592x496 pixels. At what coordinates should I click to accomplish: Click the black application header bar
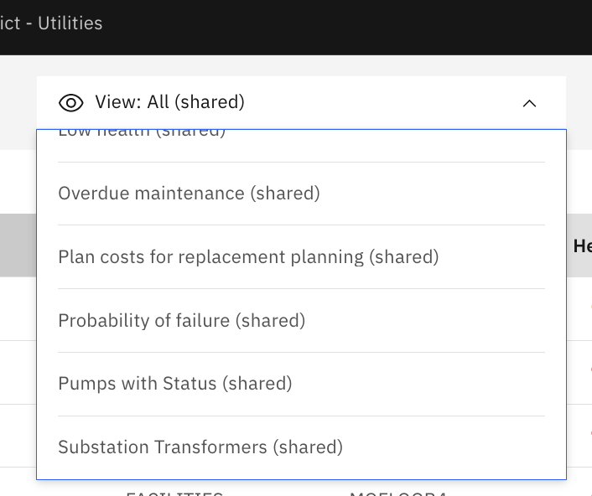[x=296, y=28]
